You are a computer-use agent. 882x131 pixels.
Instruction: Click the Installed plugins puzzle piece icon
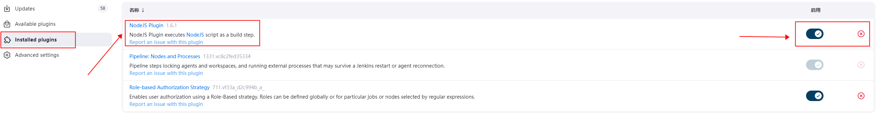(7, 40)
